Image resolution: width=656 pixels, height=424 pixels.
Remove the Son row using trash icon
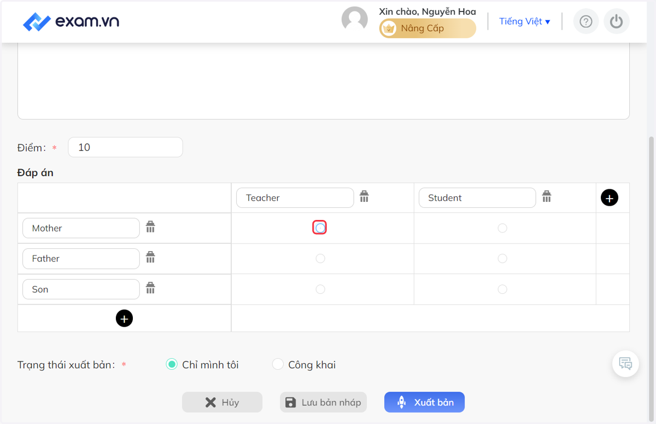[150, 288]
